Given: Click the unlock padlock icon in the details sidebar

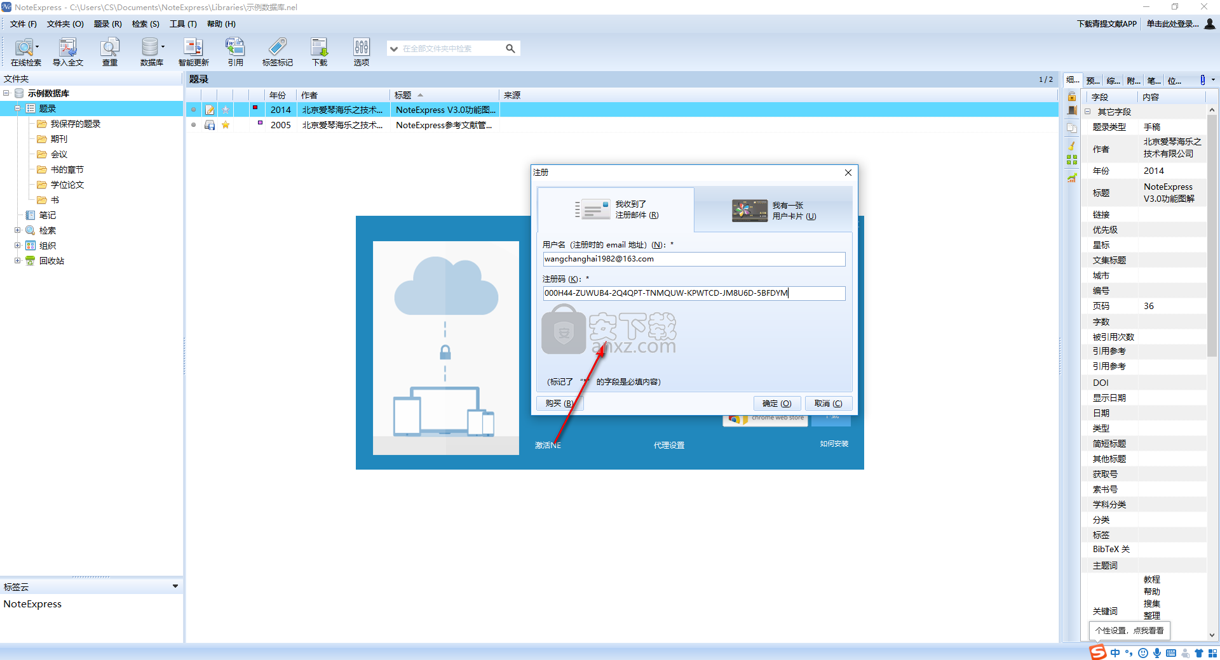Looking at the screenshot, I should [x=1072, y=96].
